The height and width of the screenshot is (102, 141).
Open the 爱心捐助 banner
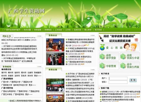pos(119,47)
